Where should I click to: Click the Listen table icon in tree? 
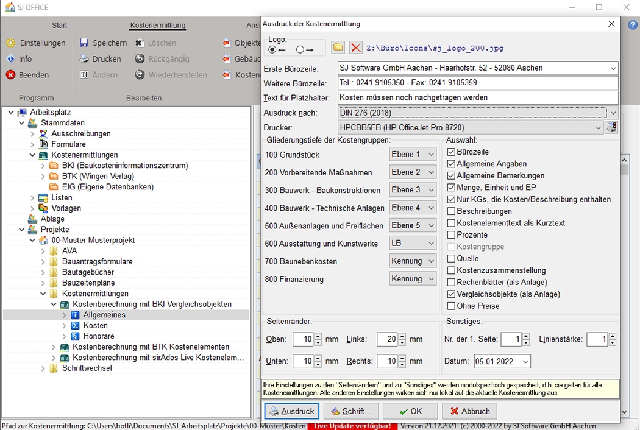(43, 197)
